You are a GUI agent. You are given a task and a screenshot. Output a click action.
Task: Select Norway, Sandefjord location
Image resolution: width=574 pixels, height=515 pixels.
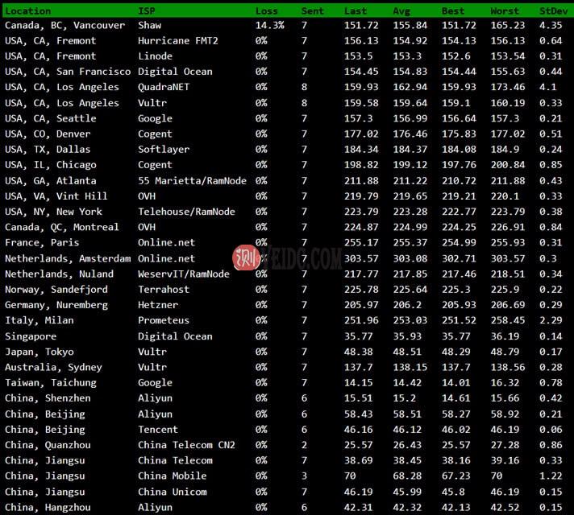coord(56,290)
